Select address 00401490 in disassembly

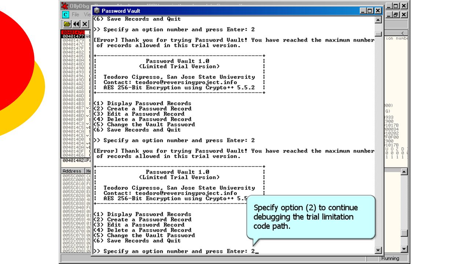pos(73,68)
